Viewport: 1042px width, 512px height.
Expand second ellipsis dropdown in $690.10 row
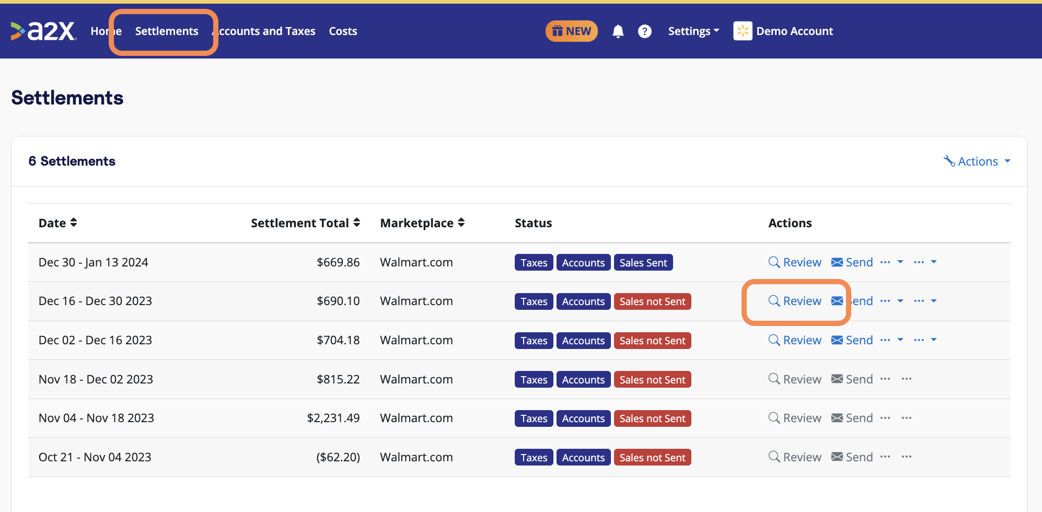[925, 301]
